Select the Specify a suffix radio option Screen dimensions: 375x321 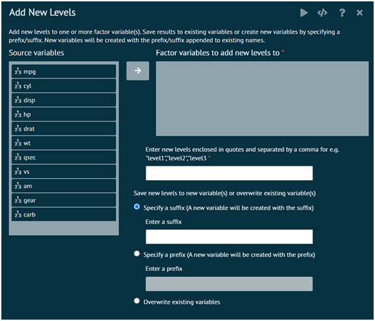point(137,207)
